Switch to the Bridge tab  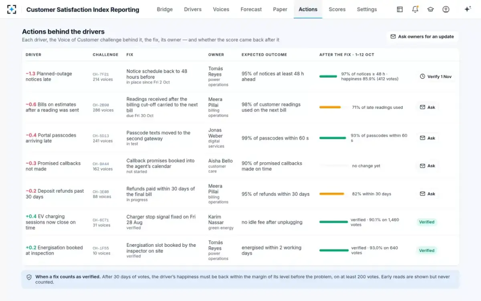[165, 9]
